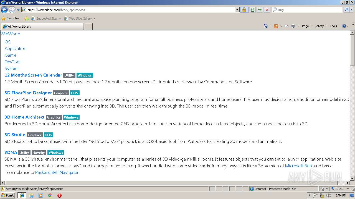Click Windows tag beside 12 Months Screen Calendar
Viewport: 355px width, 199px height.
(x=85, y=75)
